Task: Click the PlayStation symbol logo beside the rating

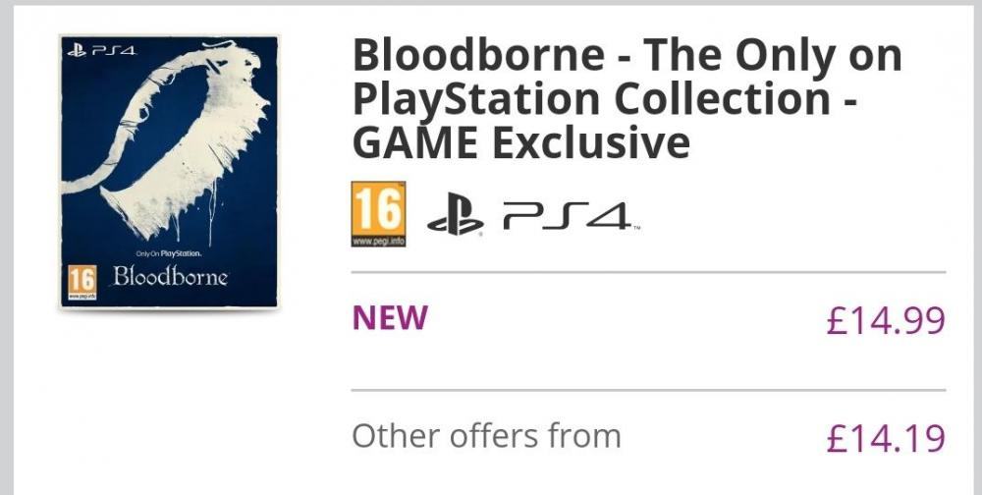Action: (x=457, y=215)
